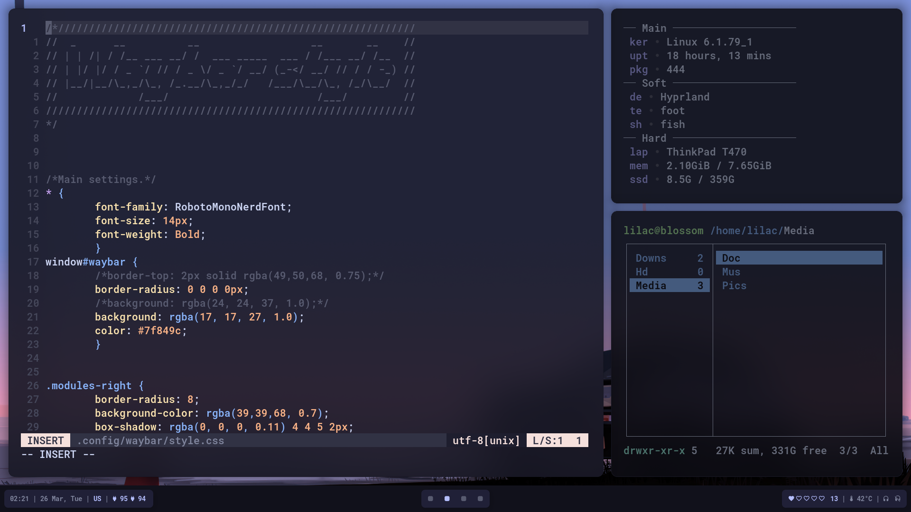Screen dimensions: 911x512
Task: Click the 'window#waybar {' selector line
Action: point(92,262)
